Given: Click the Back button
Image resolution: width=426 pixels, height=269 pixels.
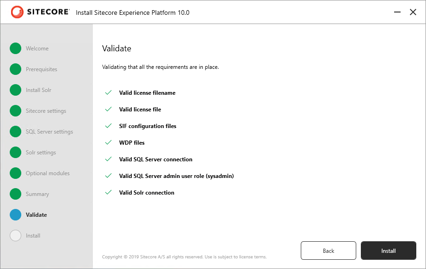Looking at the screenshot, I should [328, 251].
